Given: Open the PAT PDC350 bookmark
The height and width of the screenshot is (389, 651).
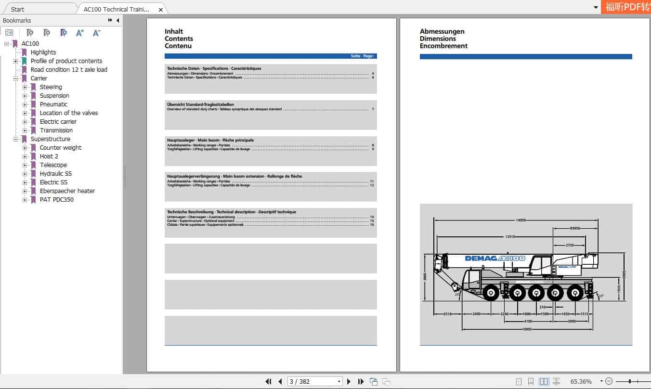Looking at the screenshot, I should (x=57, y=199).
